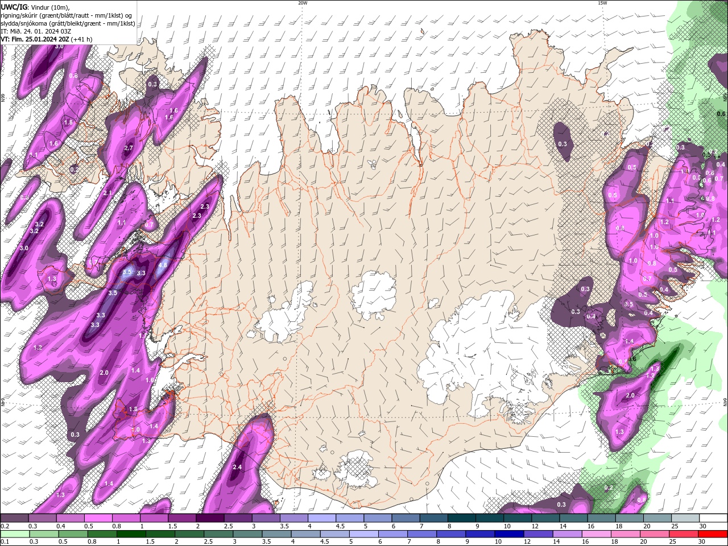Click the 'VT: Fim. 25.01.2024 20Z' valid time line
The width and height of the screenshot is (728, 546).
tap(36, 39)
